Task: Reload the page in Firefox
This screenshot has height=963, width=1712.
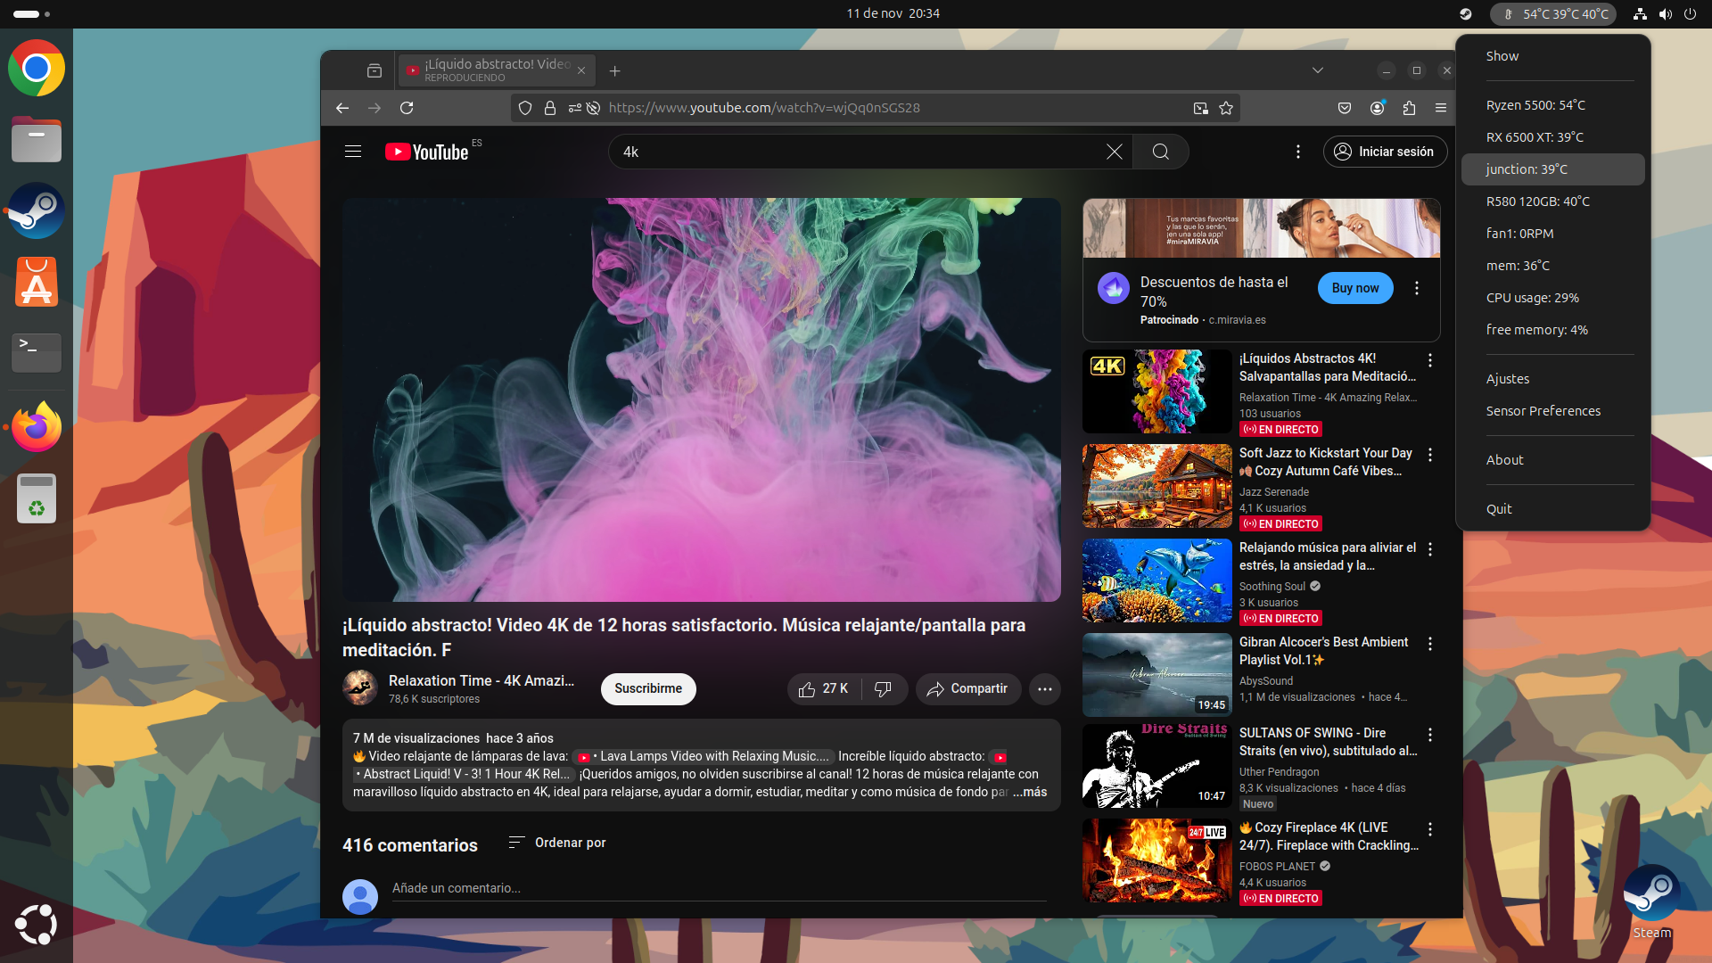Action: (407, 108)
